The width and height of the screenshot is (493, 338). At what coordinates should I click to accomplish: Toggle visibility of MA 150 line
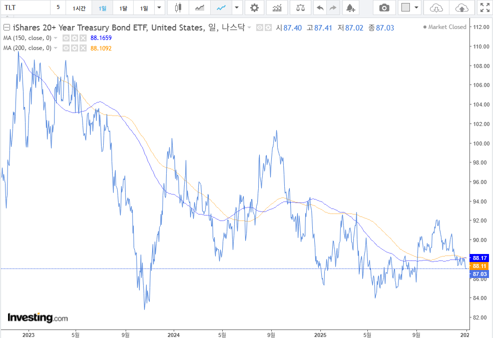[66, 38]
